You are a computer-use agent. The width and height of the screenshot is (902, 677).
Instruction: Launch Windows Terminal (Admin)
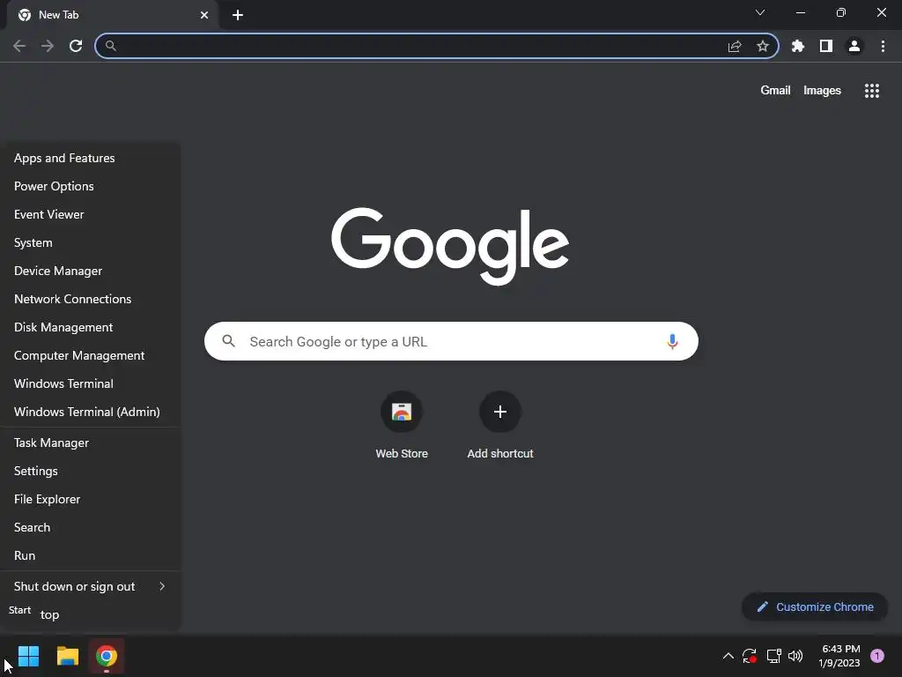(91, 412)
